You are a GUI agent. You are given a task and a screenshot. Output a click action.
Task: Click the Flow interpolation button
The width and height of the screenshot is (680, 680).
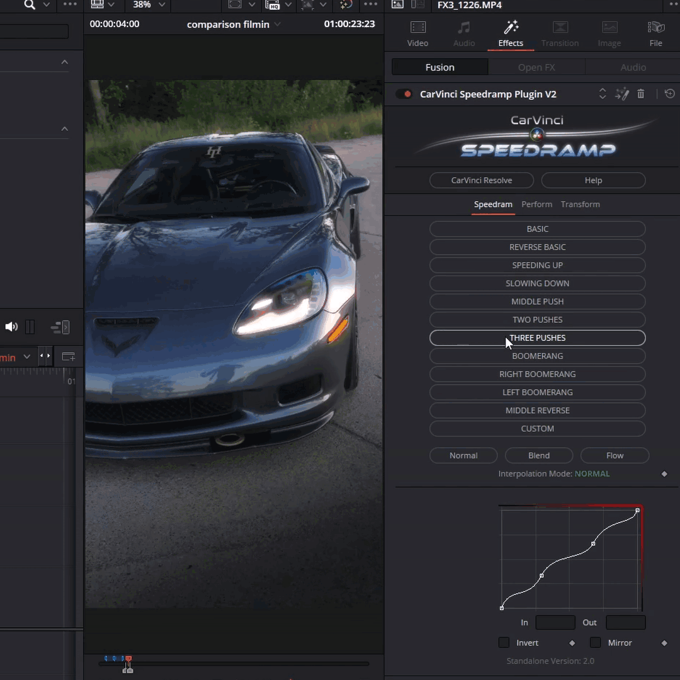pos(615,455)
